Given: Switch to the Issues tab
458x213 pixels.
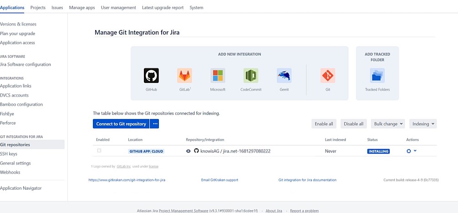Looking at the screenshot, I should coord(57,8).
